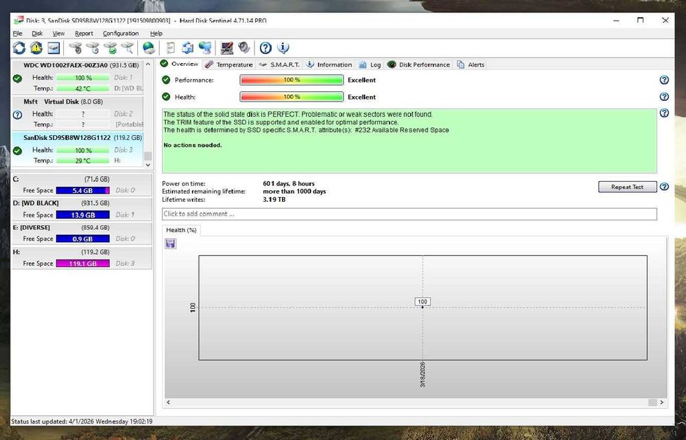
Task: Click the E: free space bar 0.9 GB
Action: (x=83, y=239)
